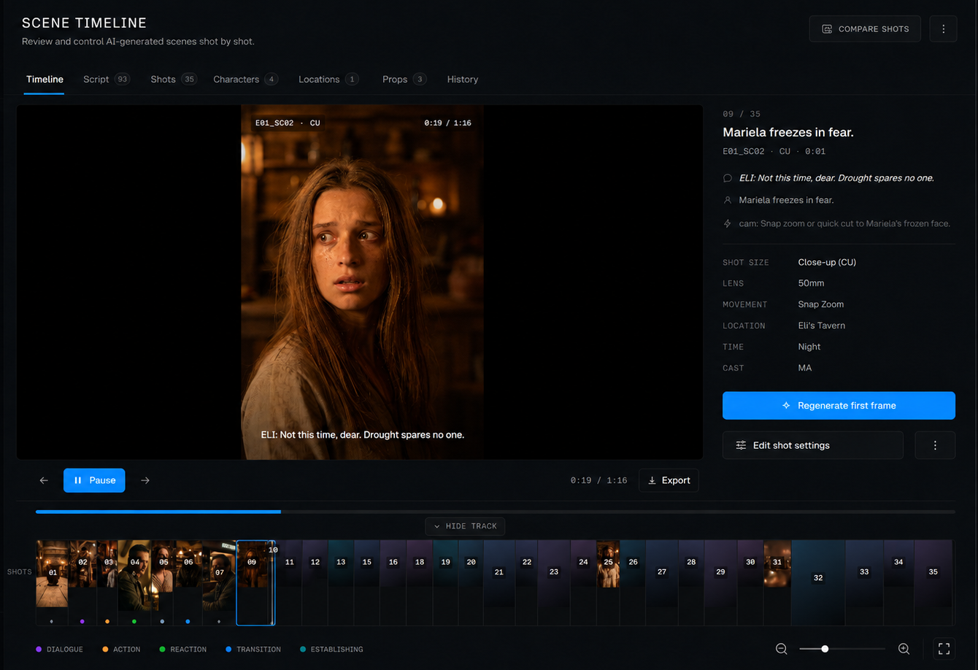Collapse the shot track with Hide Track

click(x=465, y=526)
